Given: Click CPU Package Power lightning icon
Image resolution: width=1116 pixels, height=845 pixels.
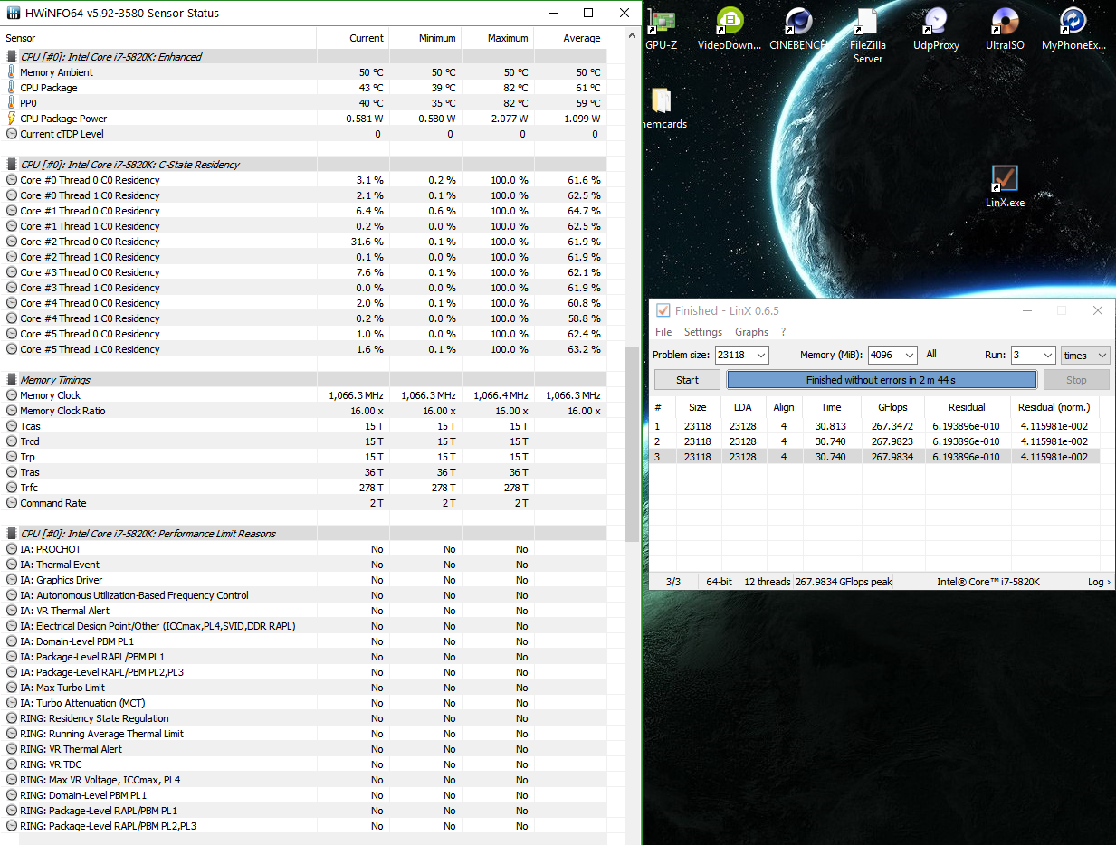Looking at the screenshot, I should (x=12, y=119).
